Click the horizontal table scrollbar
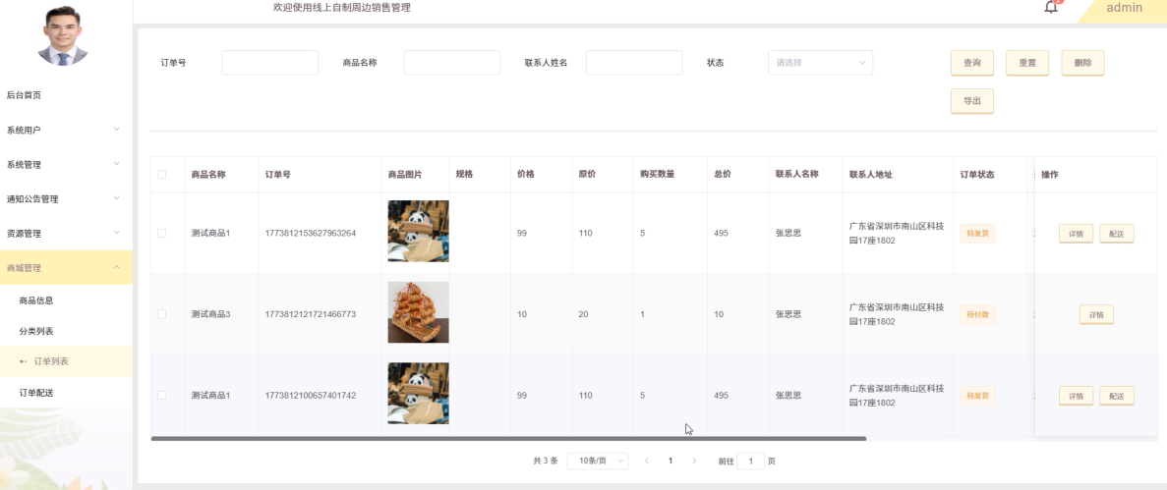The image size is (1167, 490). (x=508, y=439)
